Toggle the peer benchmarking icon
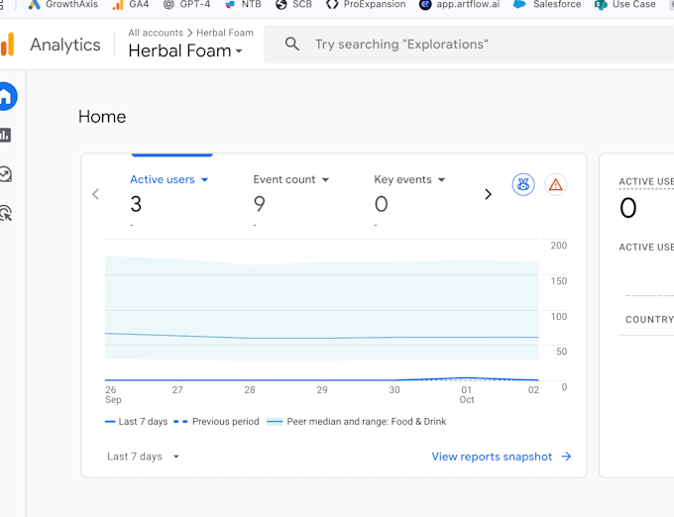 click(523, 184)
